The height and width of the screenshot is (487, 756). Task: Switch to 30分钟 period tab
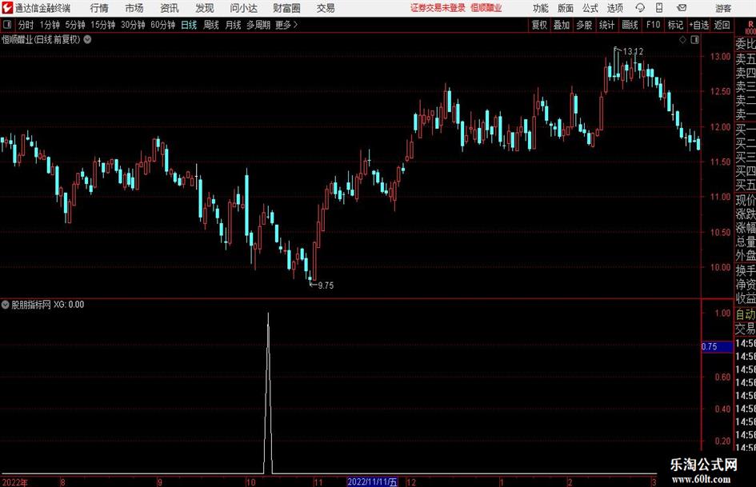click(133, 25)
